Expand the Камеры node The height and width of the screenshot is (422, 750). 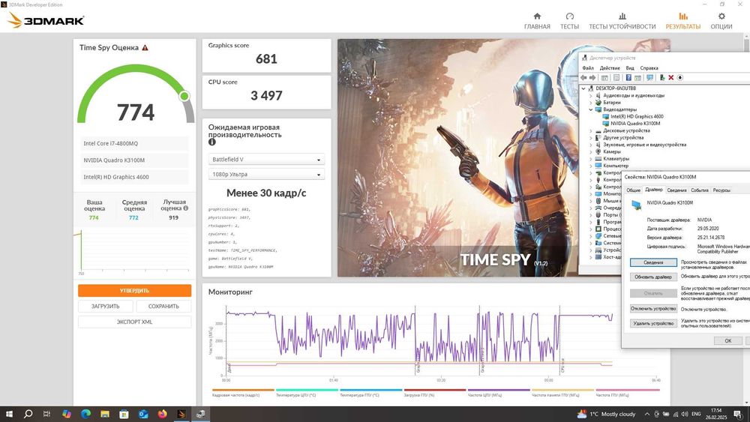[591, 151]
